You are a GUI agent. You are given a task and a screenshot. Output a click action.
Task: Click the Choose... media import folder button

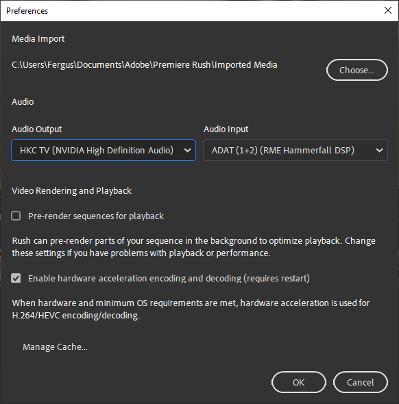click(x=356, y=70)
